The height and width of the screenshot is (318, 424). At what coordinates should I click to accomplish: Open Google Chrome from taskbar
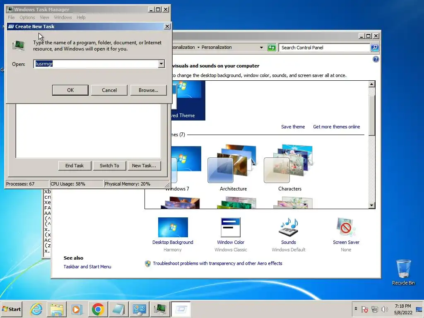coord(98,309)
